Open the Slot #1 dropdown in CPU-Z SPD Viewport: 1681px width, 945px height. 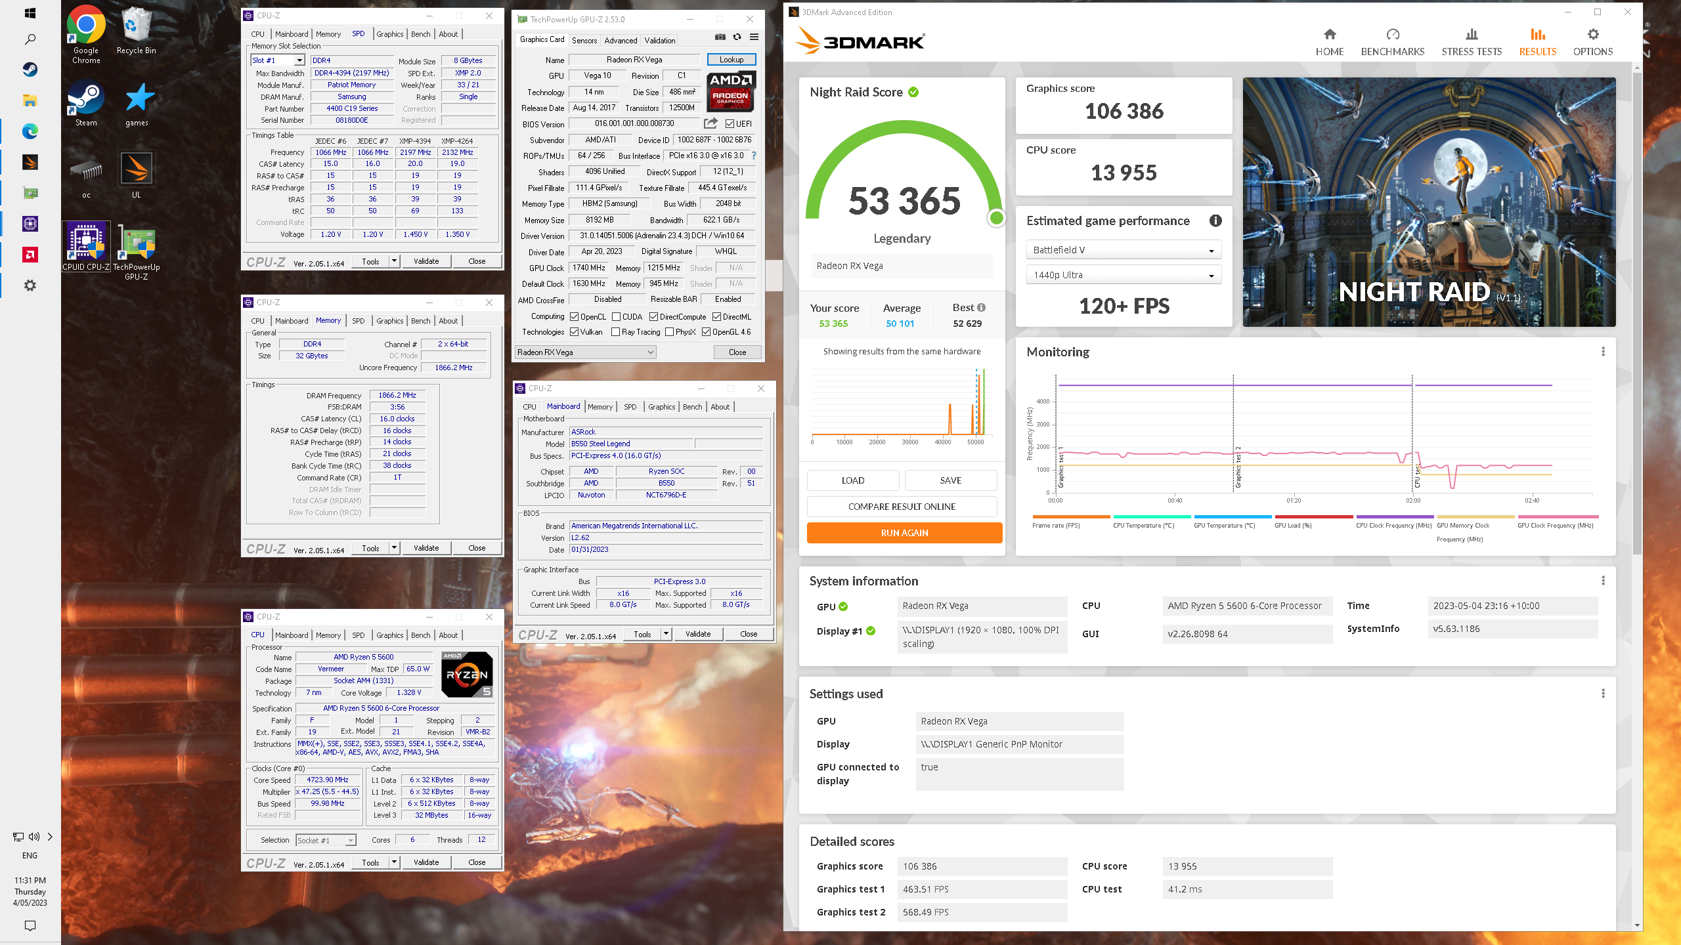pyautogui.click(x=278, y=60)
